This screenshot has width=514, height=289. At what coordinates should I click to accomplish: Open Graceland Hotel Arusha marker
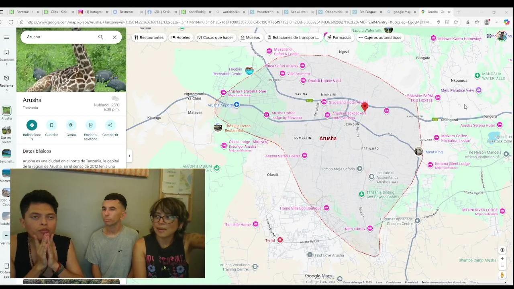(324, 102)
